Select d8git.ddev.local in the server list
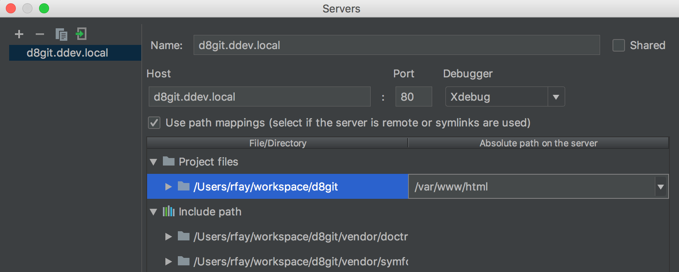The image size is (679, 272). coord(67,53)
